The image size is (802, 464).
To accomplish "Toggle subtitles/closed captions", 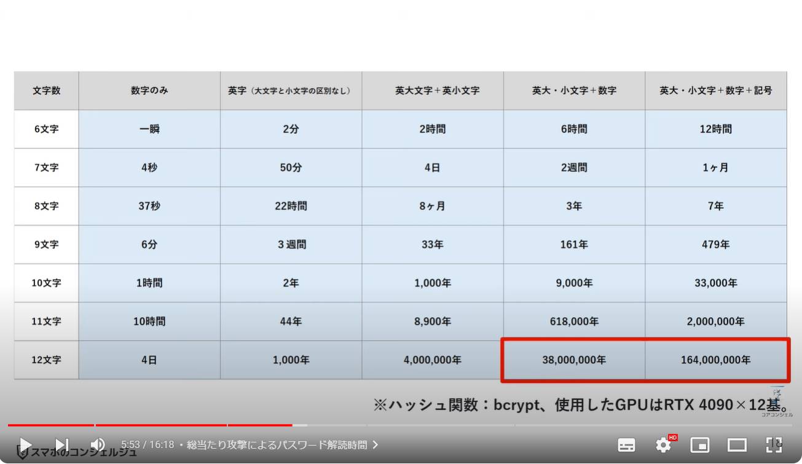I will point(626,445).
